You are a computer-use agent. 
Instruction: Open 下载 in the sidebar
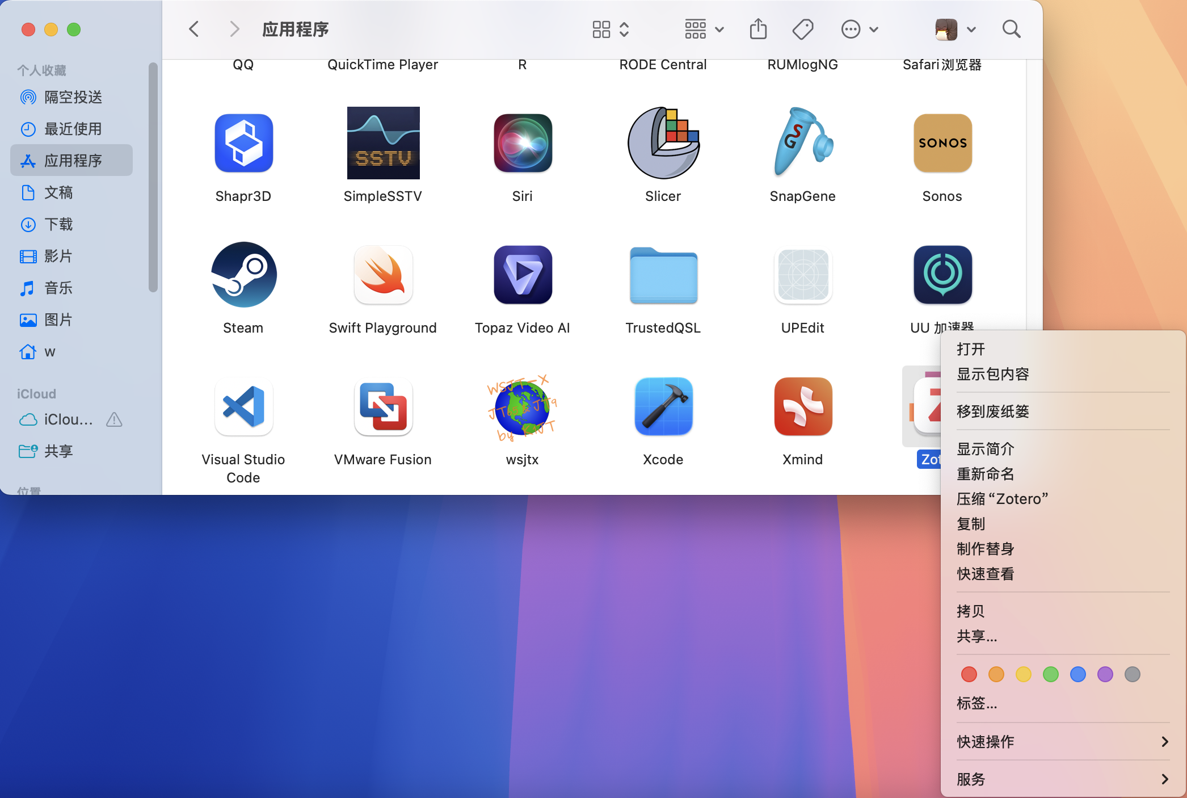[x=58, y=224]
